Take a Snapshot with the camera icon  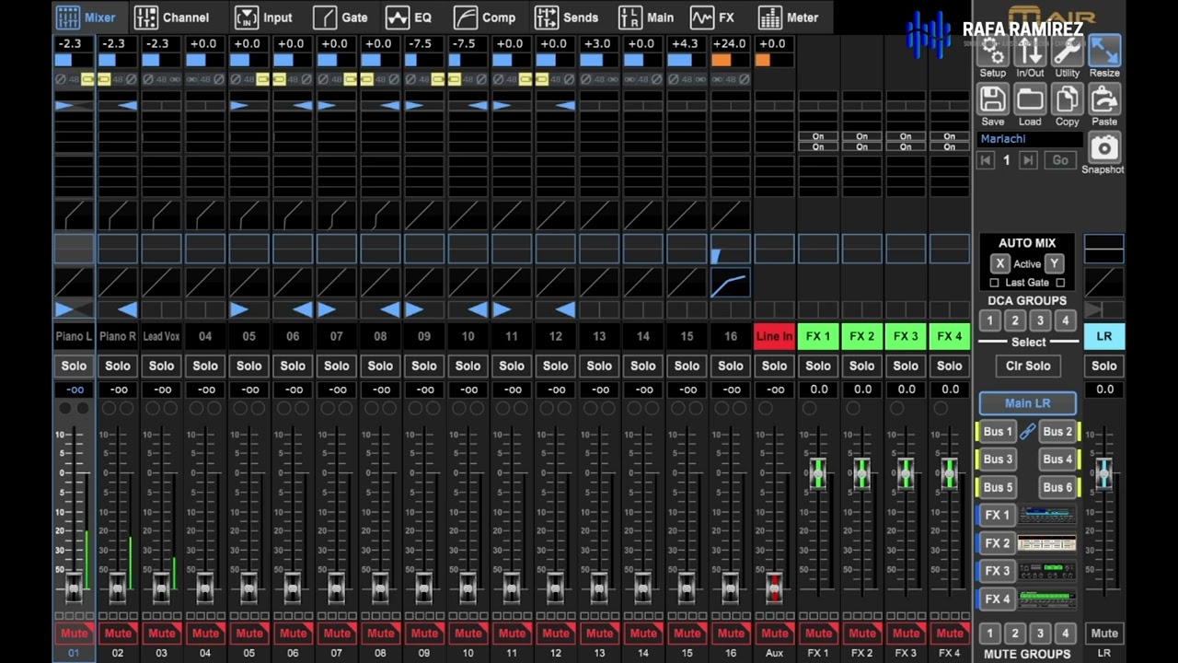(x=1103, y=148)
